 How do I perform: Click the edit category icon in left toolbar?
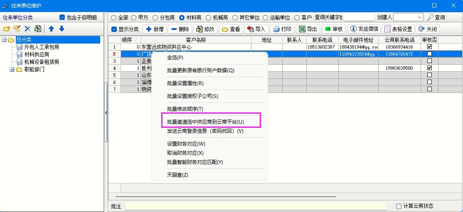pos(38,29)
